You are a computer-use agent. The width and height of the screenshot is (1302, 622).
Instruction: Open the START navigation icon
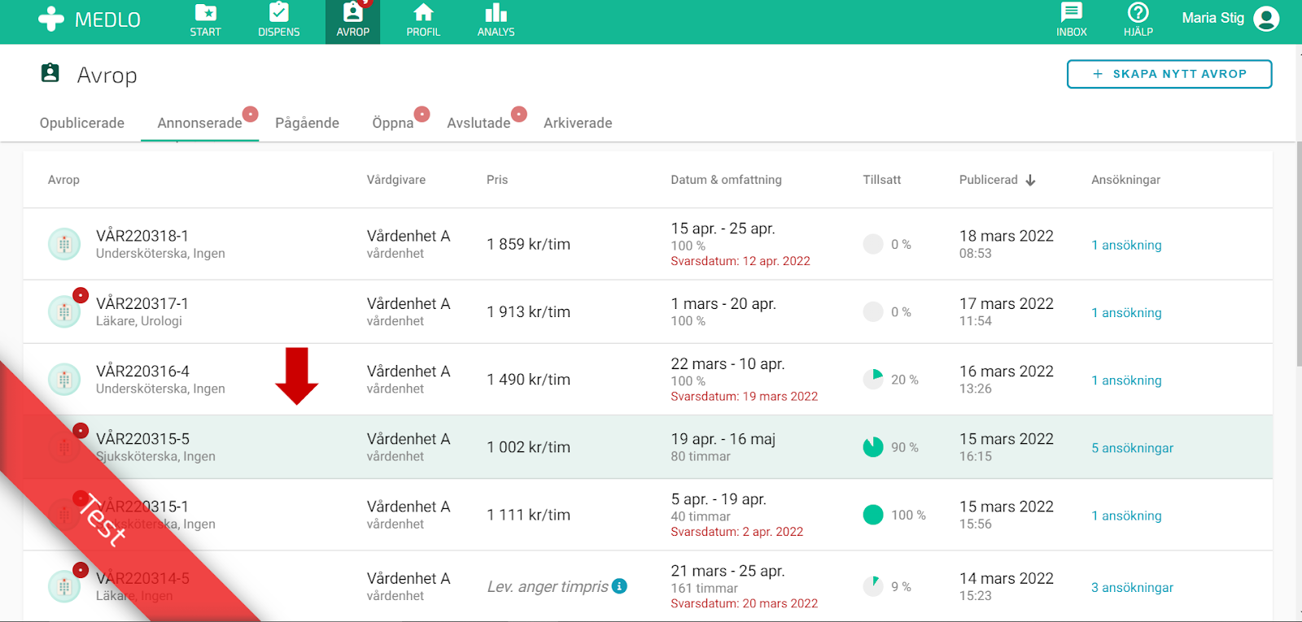coord(206,13)
